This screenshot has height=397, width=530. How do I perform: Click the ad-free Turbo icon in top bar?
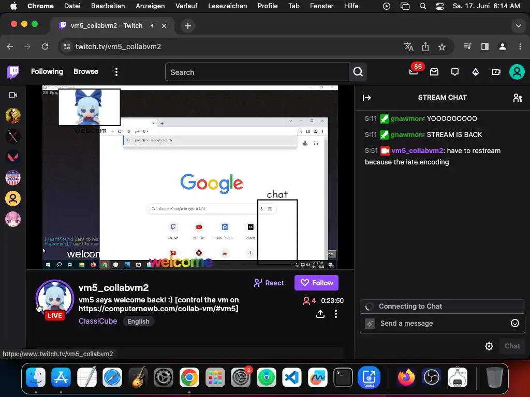point(496,72)
